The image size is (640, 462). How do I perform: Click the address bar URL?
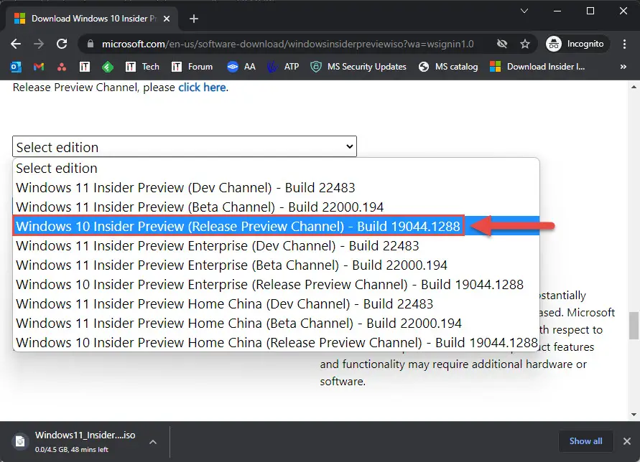288,44
